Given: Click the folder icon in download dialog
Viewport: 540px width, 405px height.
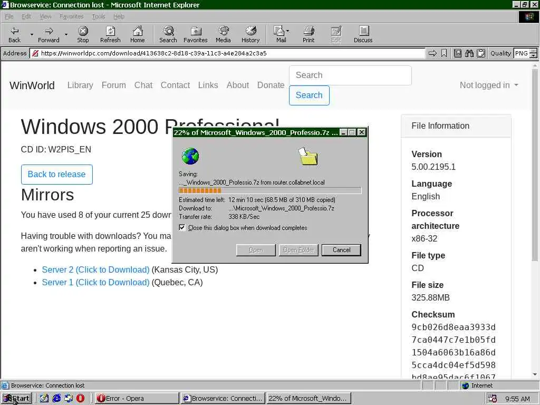Looking at the screenshot, I should coord(308,157).
